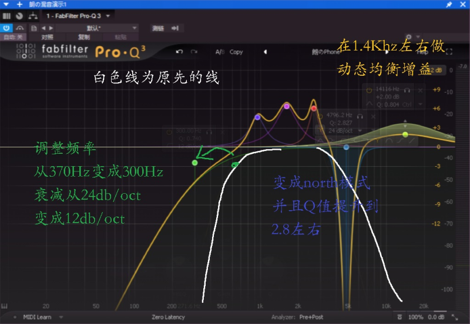Image resolution: width=470 pixels, height=324 pixels.
Task: Click the 对照 compare button
Action: [x=48, y=37]
